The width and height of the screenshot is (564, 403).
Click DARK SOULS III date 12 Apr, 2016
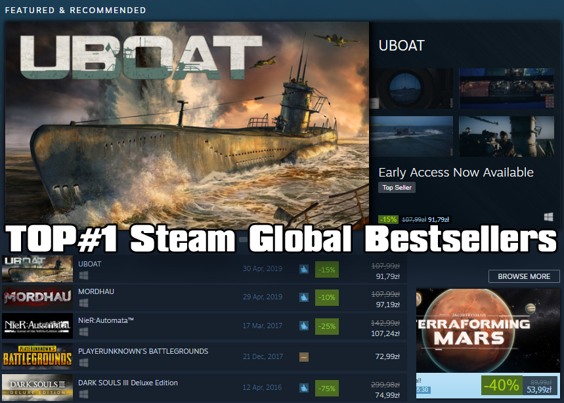tap(262, 387)
